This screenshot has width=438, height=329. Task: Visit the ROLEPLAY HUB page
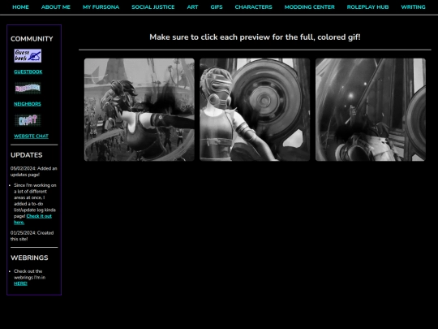[367, 7]
